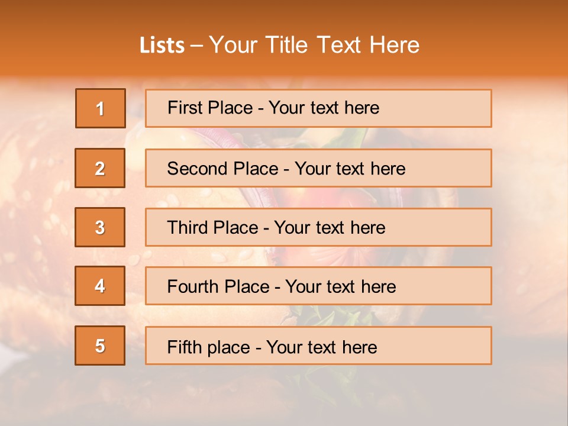The height and width of the screenshot is (426, 568).
Task: Click the blurred burger background photo below list
Action: 283,395
